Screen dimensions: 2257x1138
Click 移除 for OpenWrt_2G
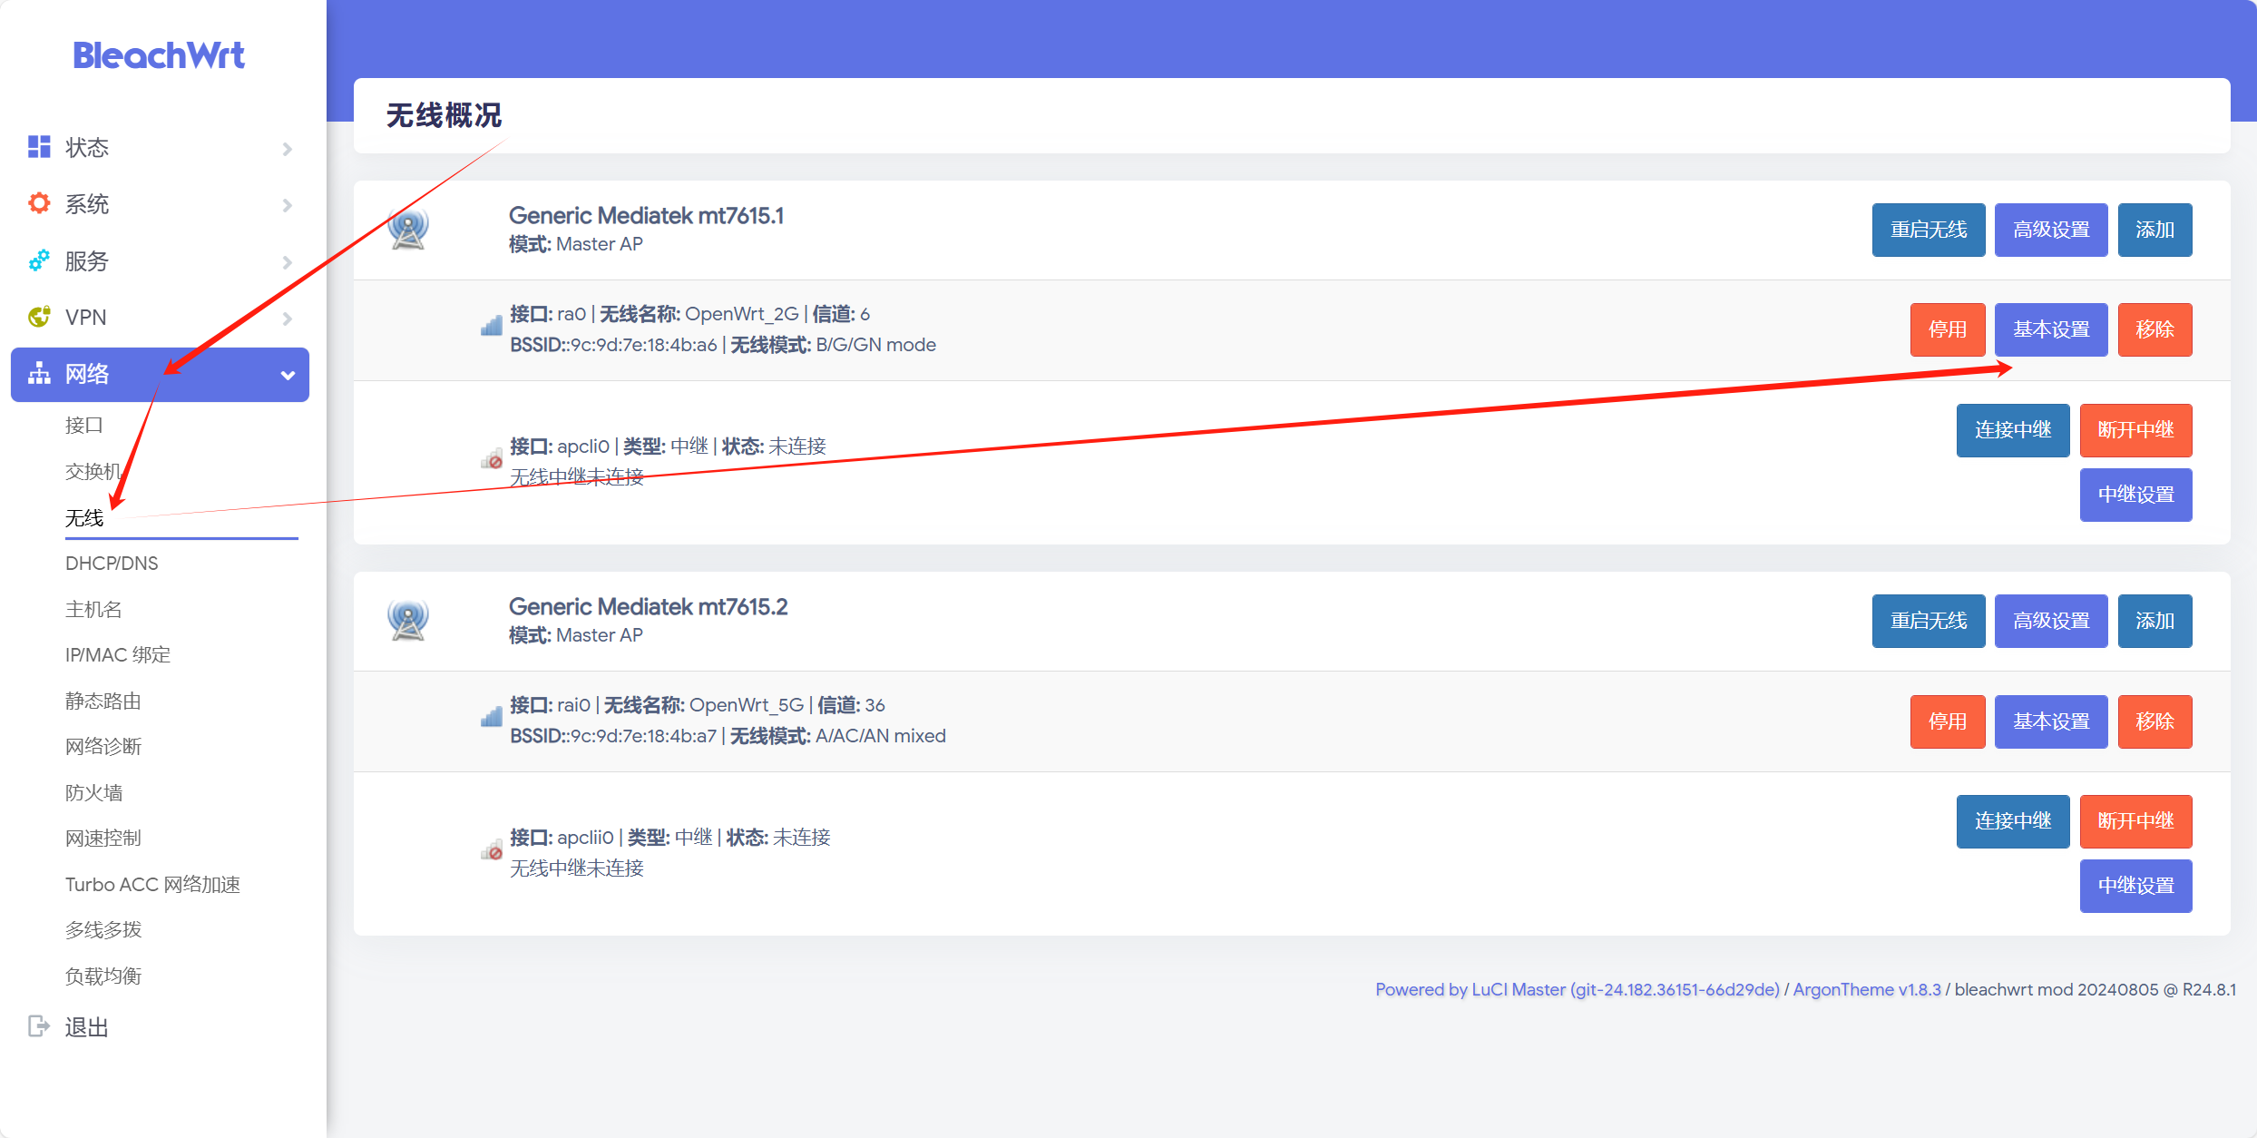point(2155,329)
